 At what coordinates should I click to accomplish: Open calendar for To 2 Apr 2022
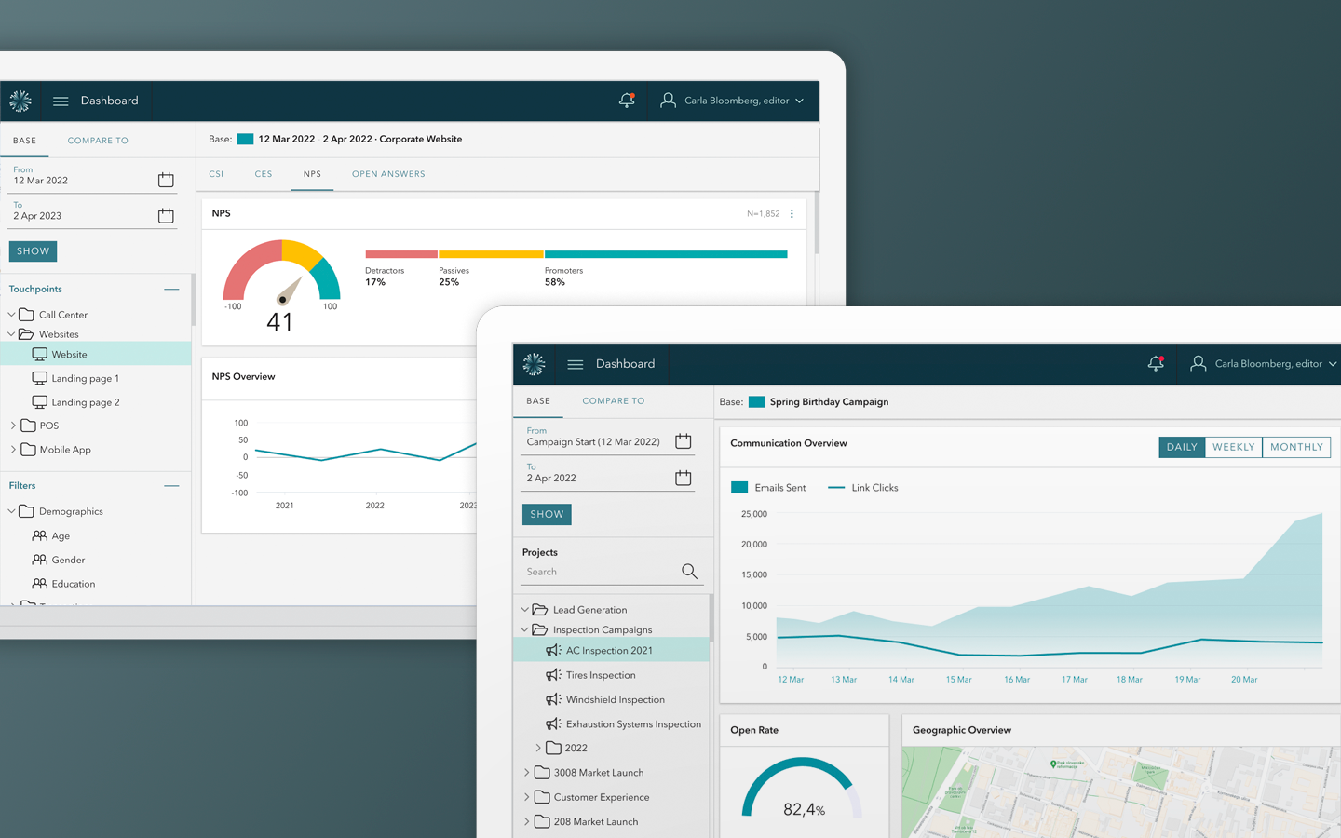tap(683, 478)
